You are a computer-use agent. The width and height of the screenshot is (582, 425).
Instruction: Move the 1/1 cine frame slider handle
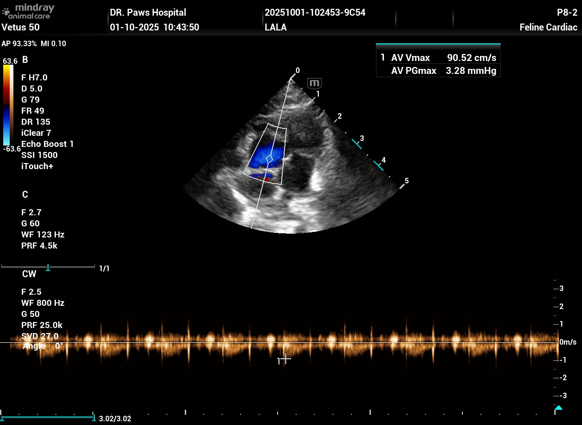pos(48,268)
